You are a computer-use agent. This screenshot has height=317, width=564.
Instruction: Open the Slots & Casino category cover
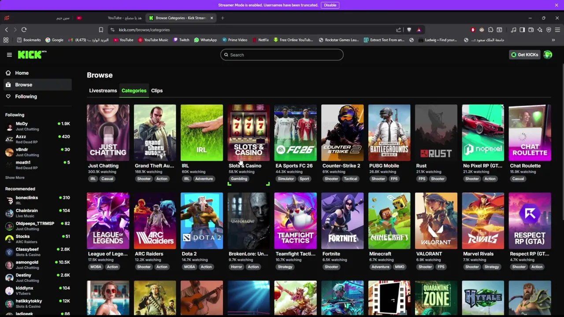click(249, 133)
